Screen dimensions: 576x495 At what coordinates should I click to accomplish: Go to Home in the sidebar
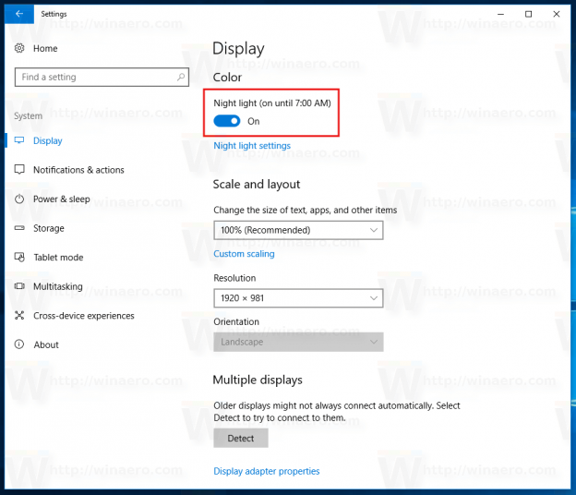coord(45,49)
